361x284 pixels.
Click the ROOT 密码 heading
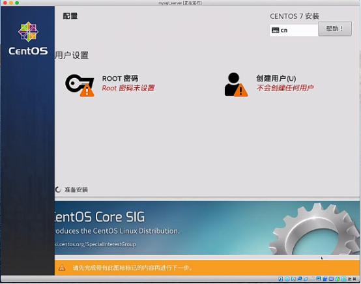click(120, 78)
